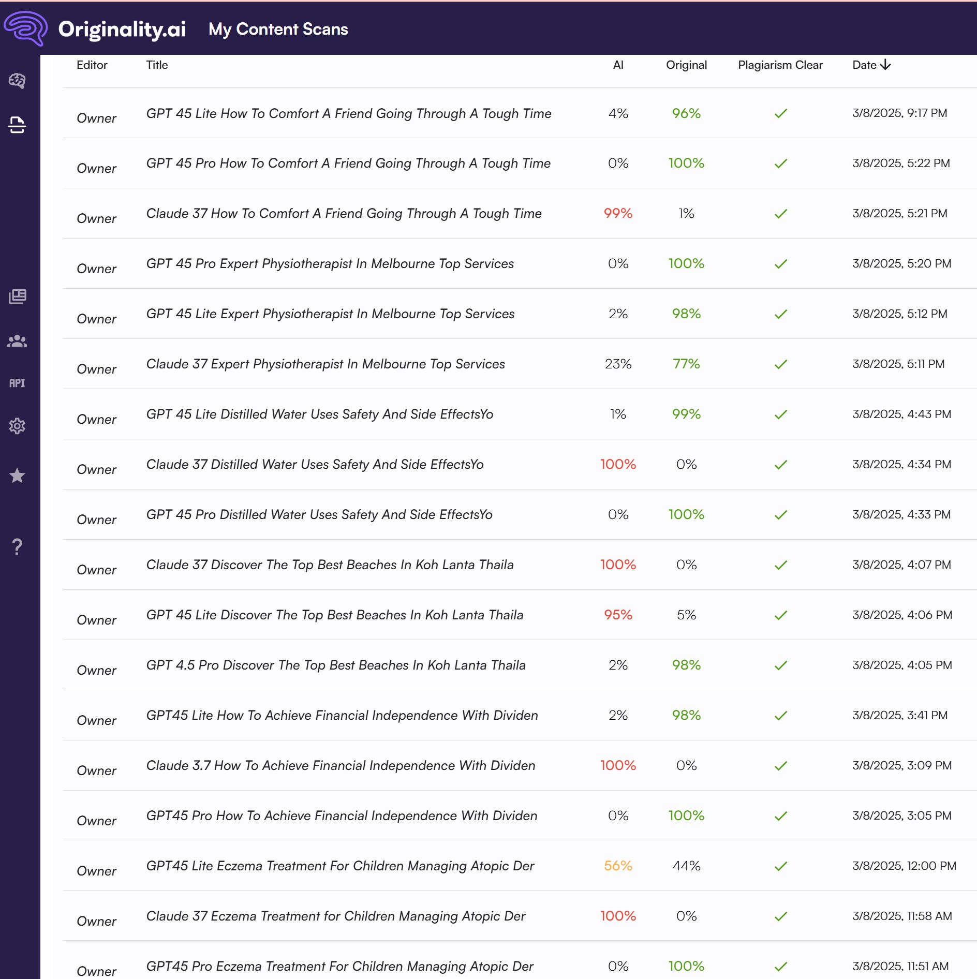Image resolution: width=977 pixels, height=979 pixels.
Task: Click the date 3/8/2025, 4:43 PM
Action: pyautogui.click(x=901, y=414)
